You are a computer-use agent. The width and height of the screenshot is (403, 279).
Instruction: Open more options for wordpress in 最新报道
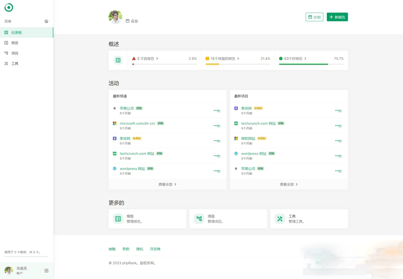[x=217, y=171]
